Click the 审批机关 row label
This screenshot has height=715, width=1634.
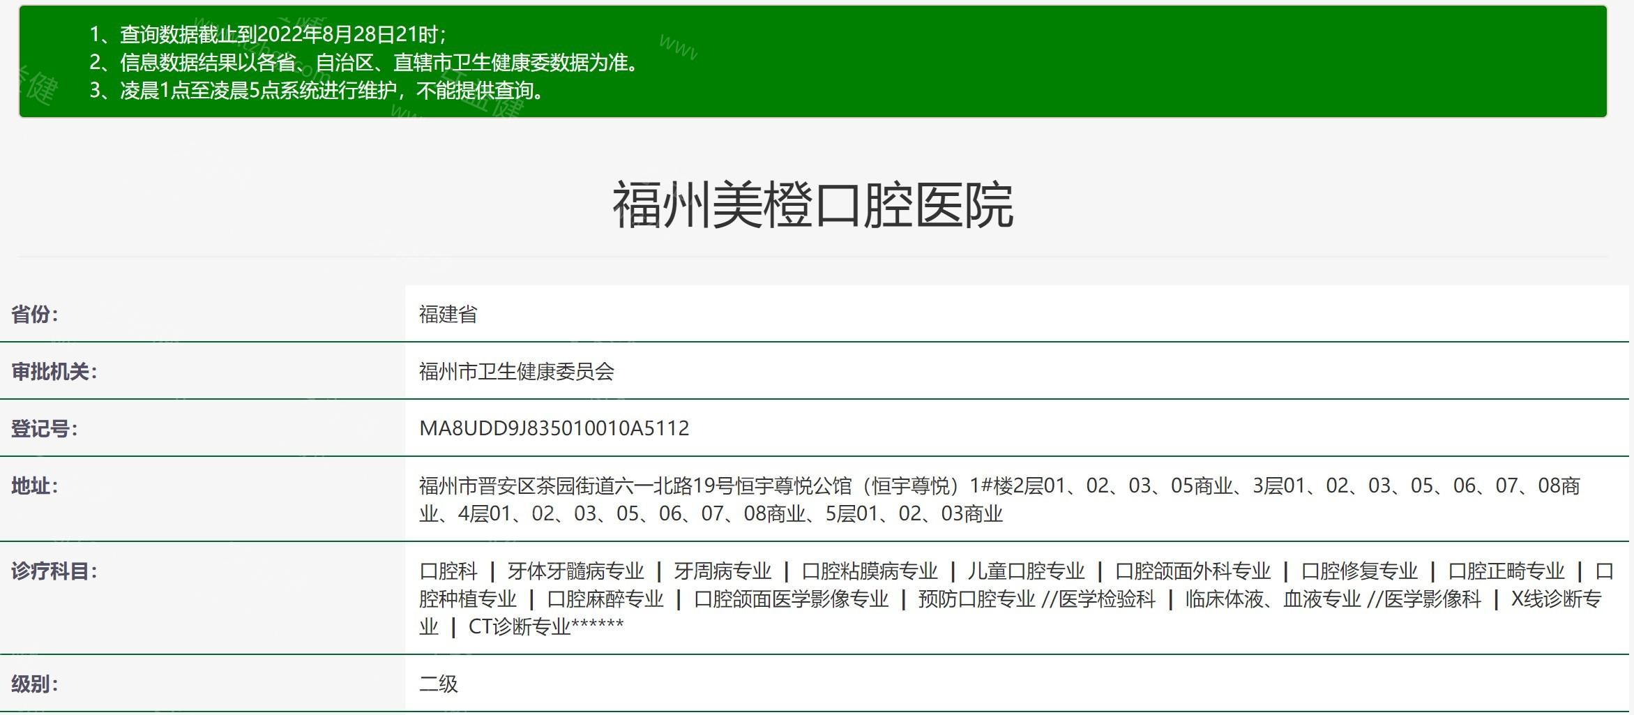pos(54,372)
